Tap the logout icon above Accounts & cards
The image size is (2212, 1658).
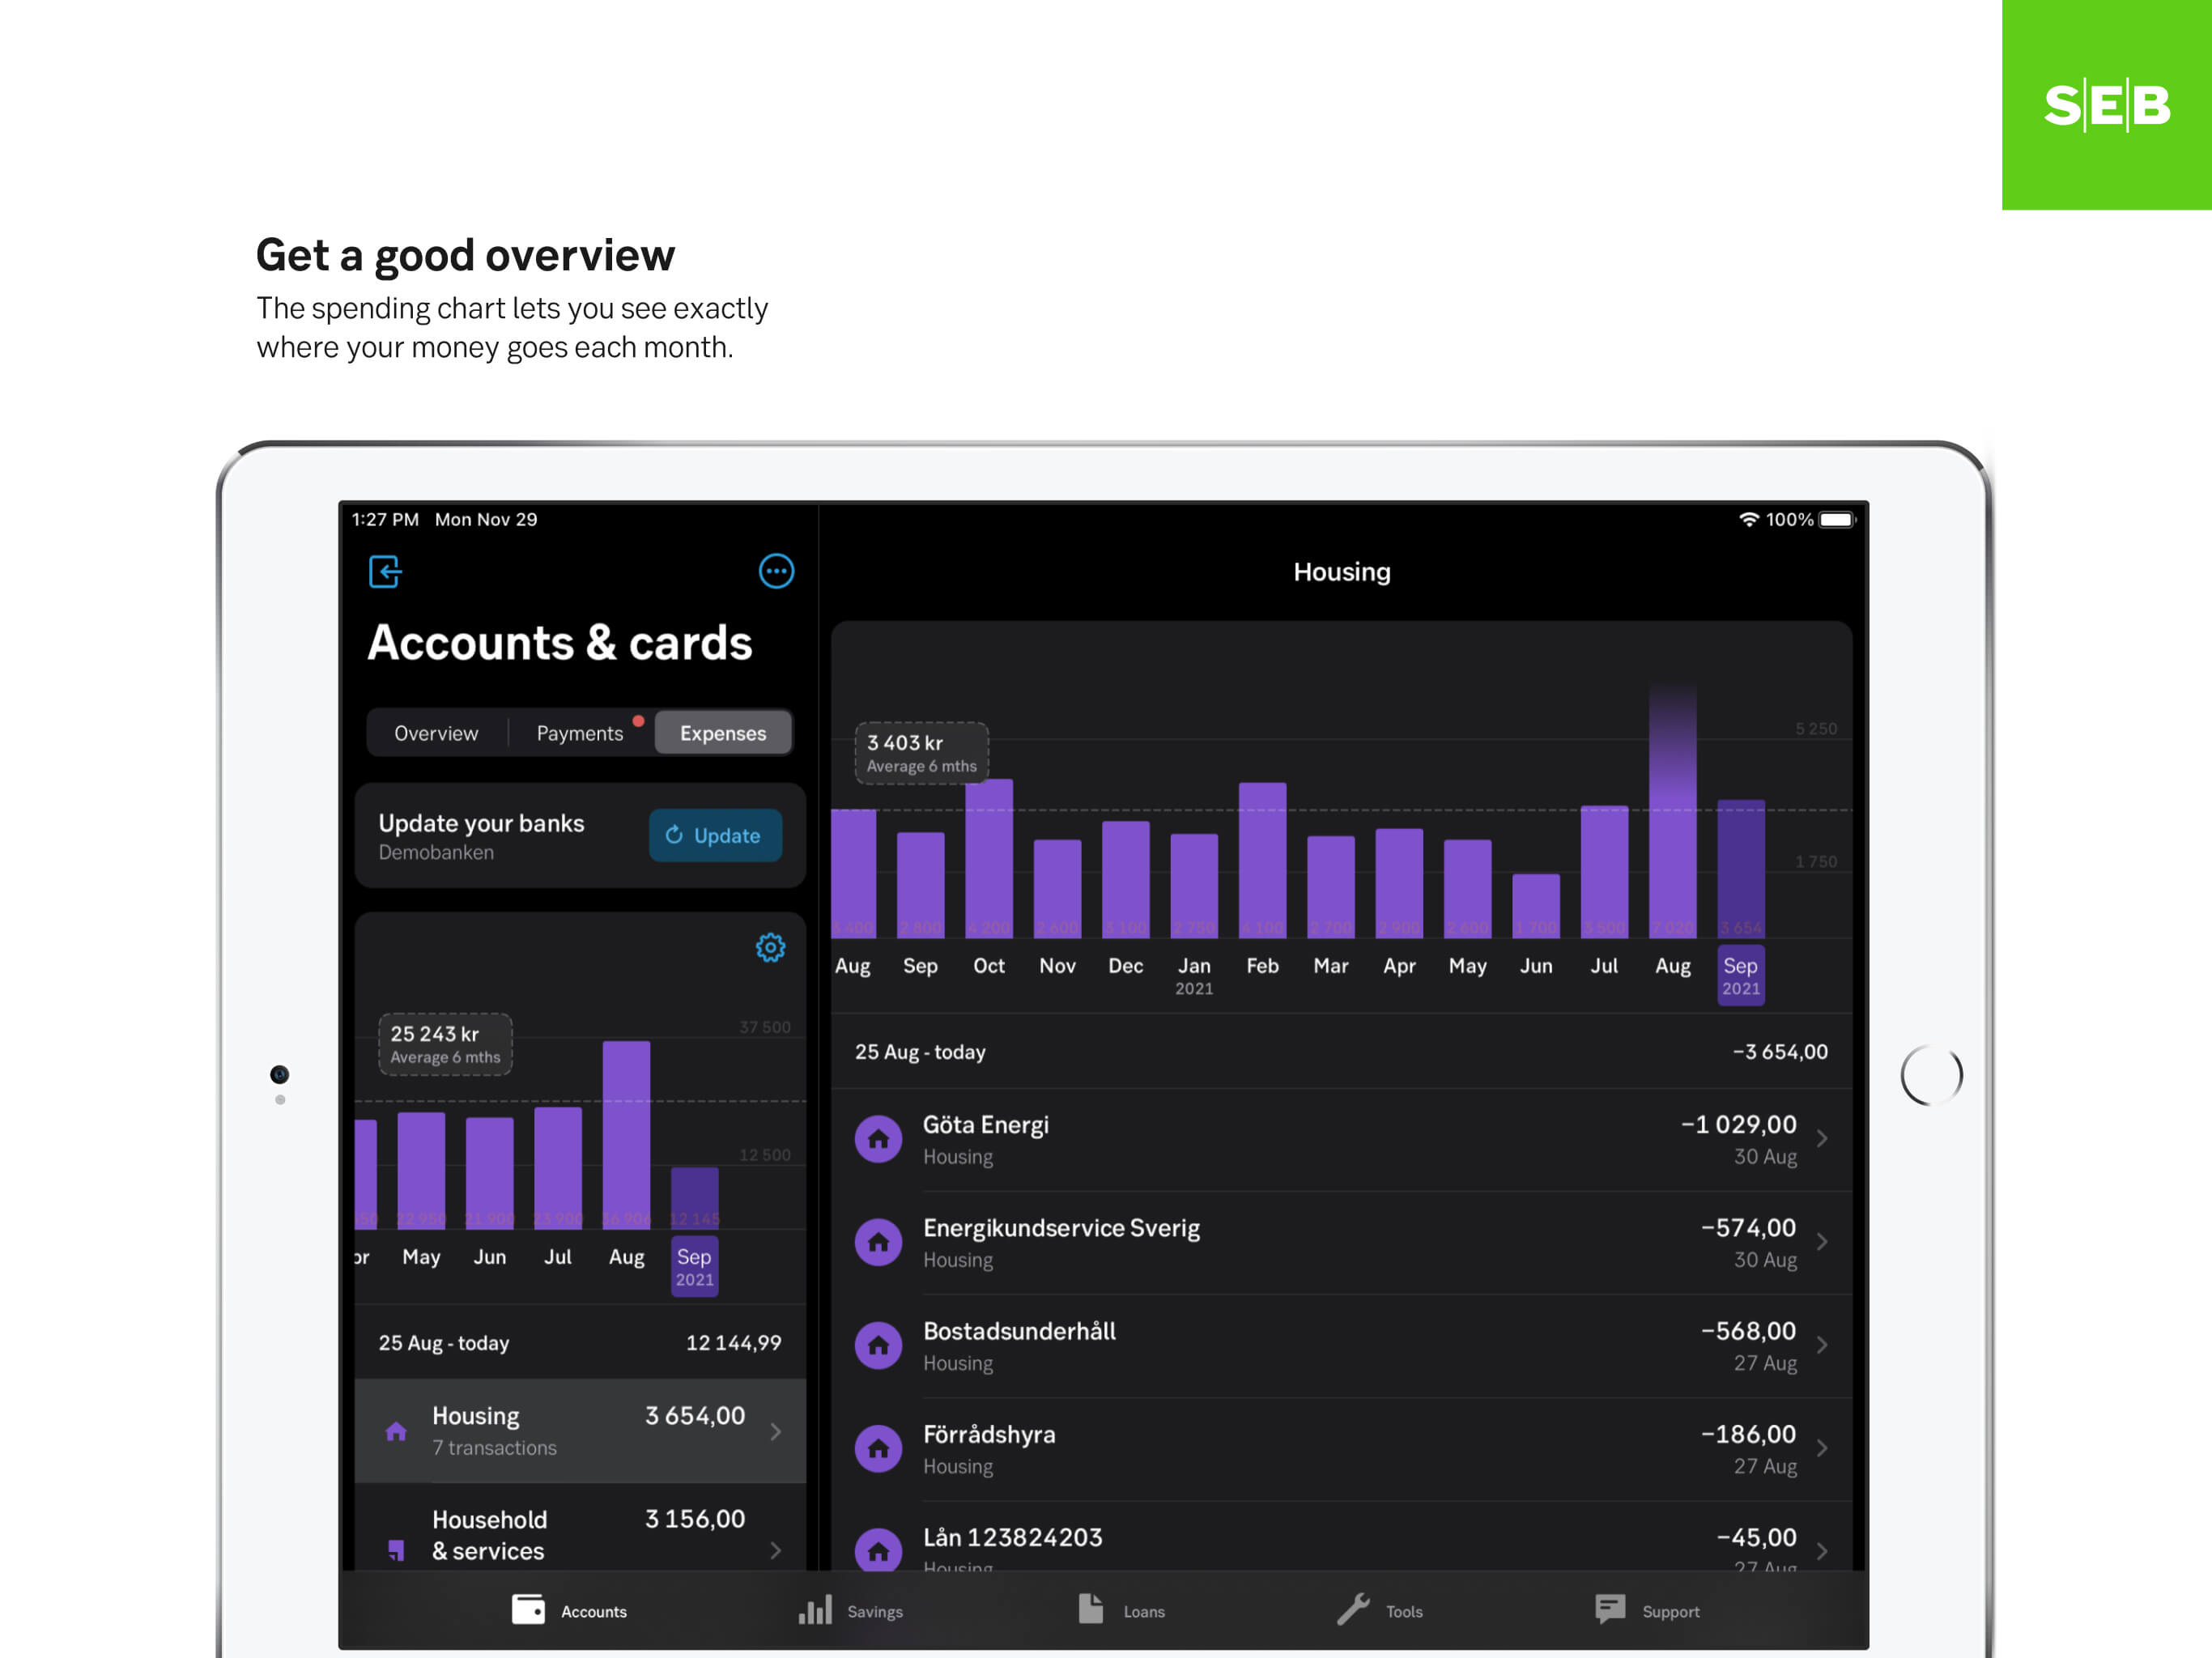385,572
